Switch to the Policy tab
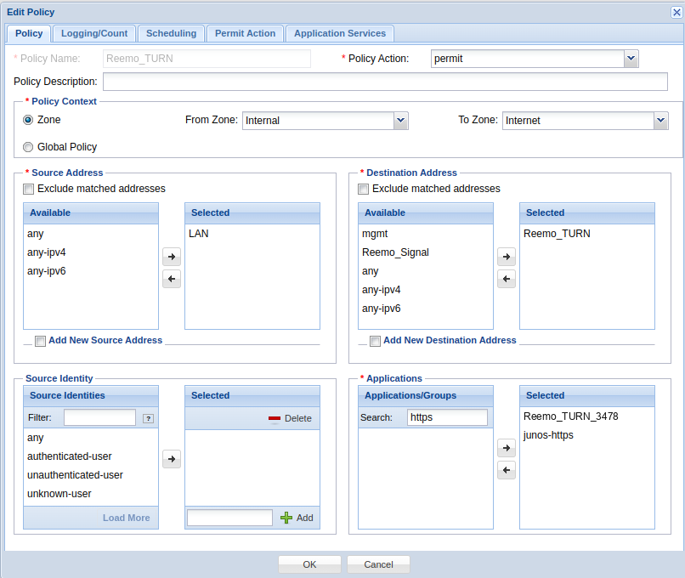This screenshot has height=578, width=685. (x=29, y=34)
